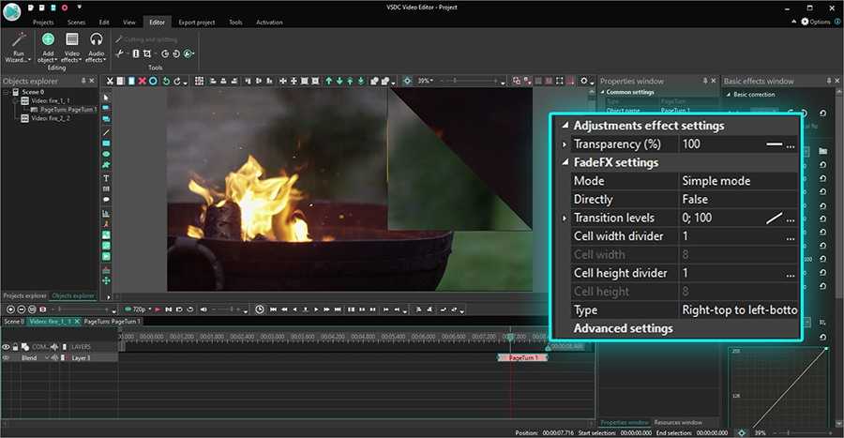The image size is (844, 438).
Task: Select the Text tool in the left toolbar
Action: pos(106,178)
